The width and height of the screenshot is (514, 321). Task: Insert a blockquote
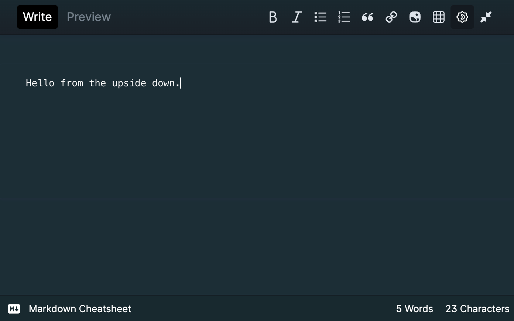tap(367, 17)
